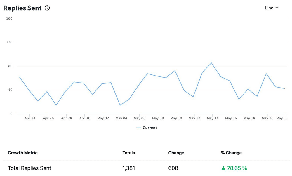Click the blue line swatch in legend
292x176 pixels.
pyautogui.click(x=139, y=128)
